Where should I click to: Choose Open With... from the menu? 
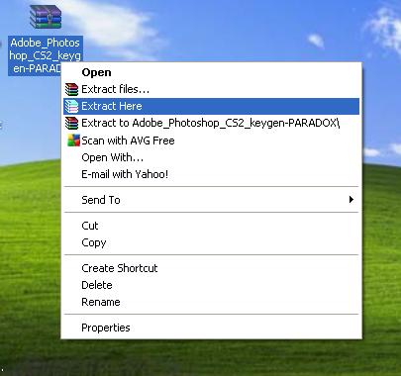tap(211, 157)
